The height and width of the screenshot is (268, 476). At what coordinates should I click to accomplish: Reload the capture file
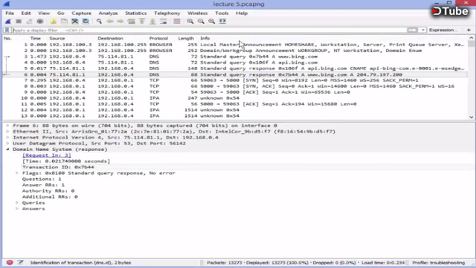[x=86, y=22]
